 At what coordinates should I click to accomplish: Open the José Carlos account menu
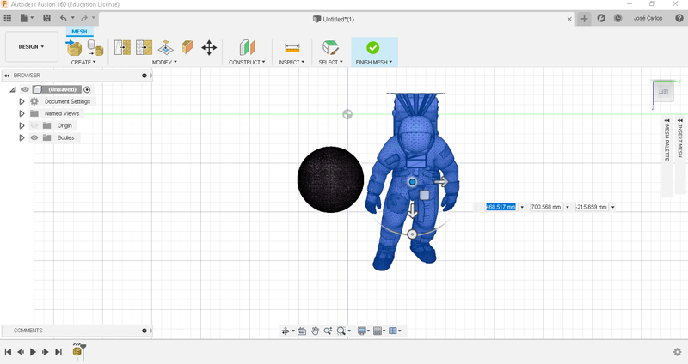648,18
